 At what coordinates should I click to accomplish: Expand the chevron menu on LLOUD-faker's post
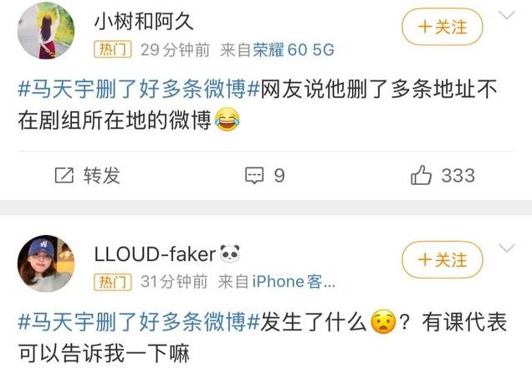click(x=507, y=248)
